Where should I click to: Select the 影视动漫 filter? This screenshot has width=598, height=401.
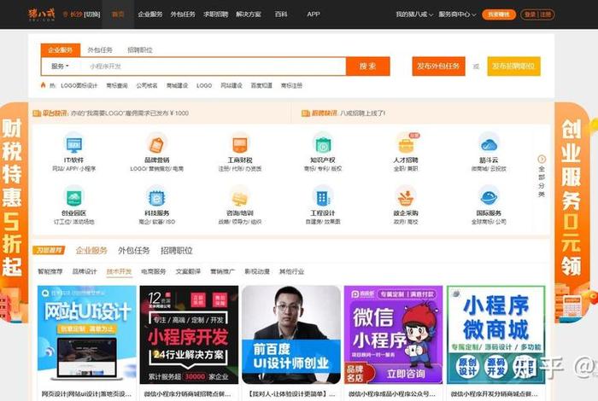[x=257, y=271]
